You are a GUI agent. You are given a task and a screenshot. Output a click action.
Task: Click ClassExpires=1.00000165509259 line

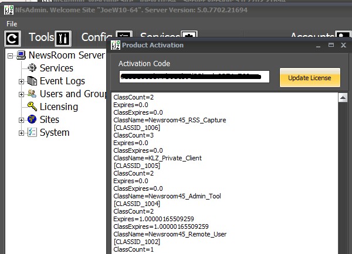click(161, 227)
